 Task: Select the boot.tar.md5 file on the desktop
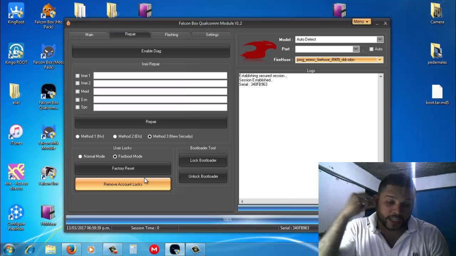pos(437,95)
